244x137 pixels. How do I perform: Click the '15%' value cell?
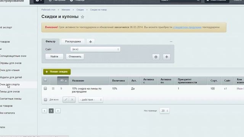pos(114,89)
